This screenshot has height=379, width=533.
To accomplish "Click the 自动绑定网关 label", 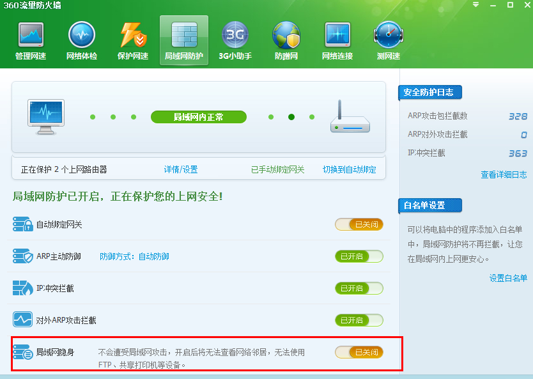I will 59,224.
